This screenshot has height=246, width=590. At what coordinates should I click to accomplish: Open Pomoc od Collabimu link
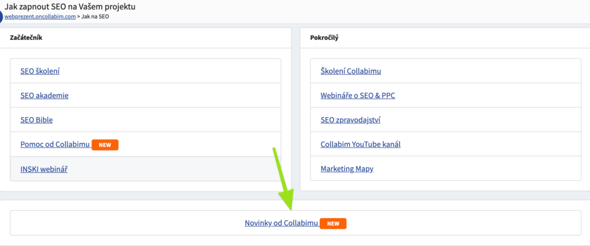point(55,145)
